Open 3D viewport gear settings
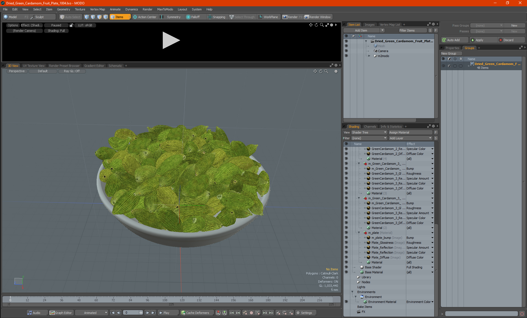527x318 pixels. (x=336, y=71)
